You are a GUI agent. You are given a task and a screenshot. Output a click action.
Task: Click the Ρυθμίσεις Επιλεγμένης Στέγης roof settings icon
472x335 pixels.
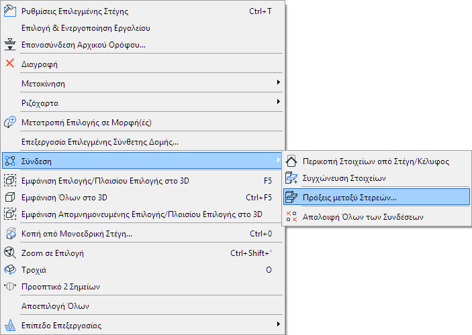coord(10,11)
